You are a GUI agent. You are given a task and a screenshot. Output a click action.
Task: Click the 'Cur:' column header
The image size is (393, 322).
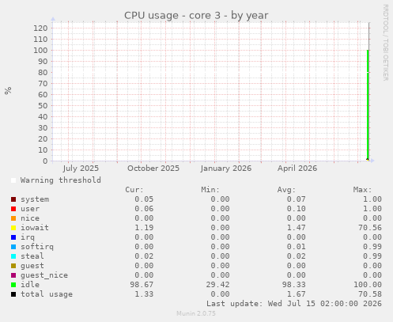pos(134,190)
